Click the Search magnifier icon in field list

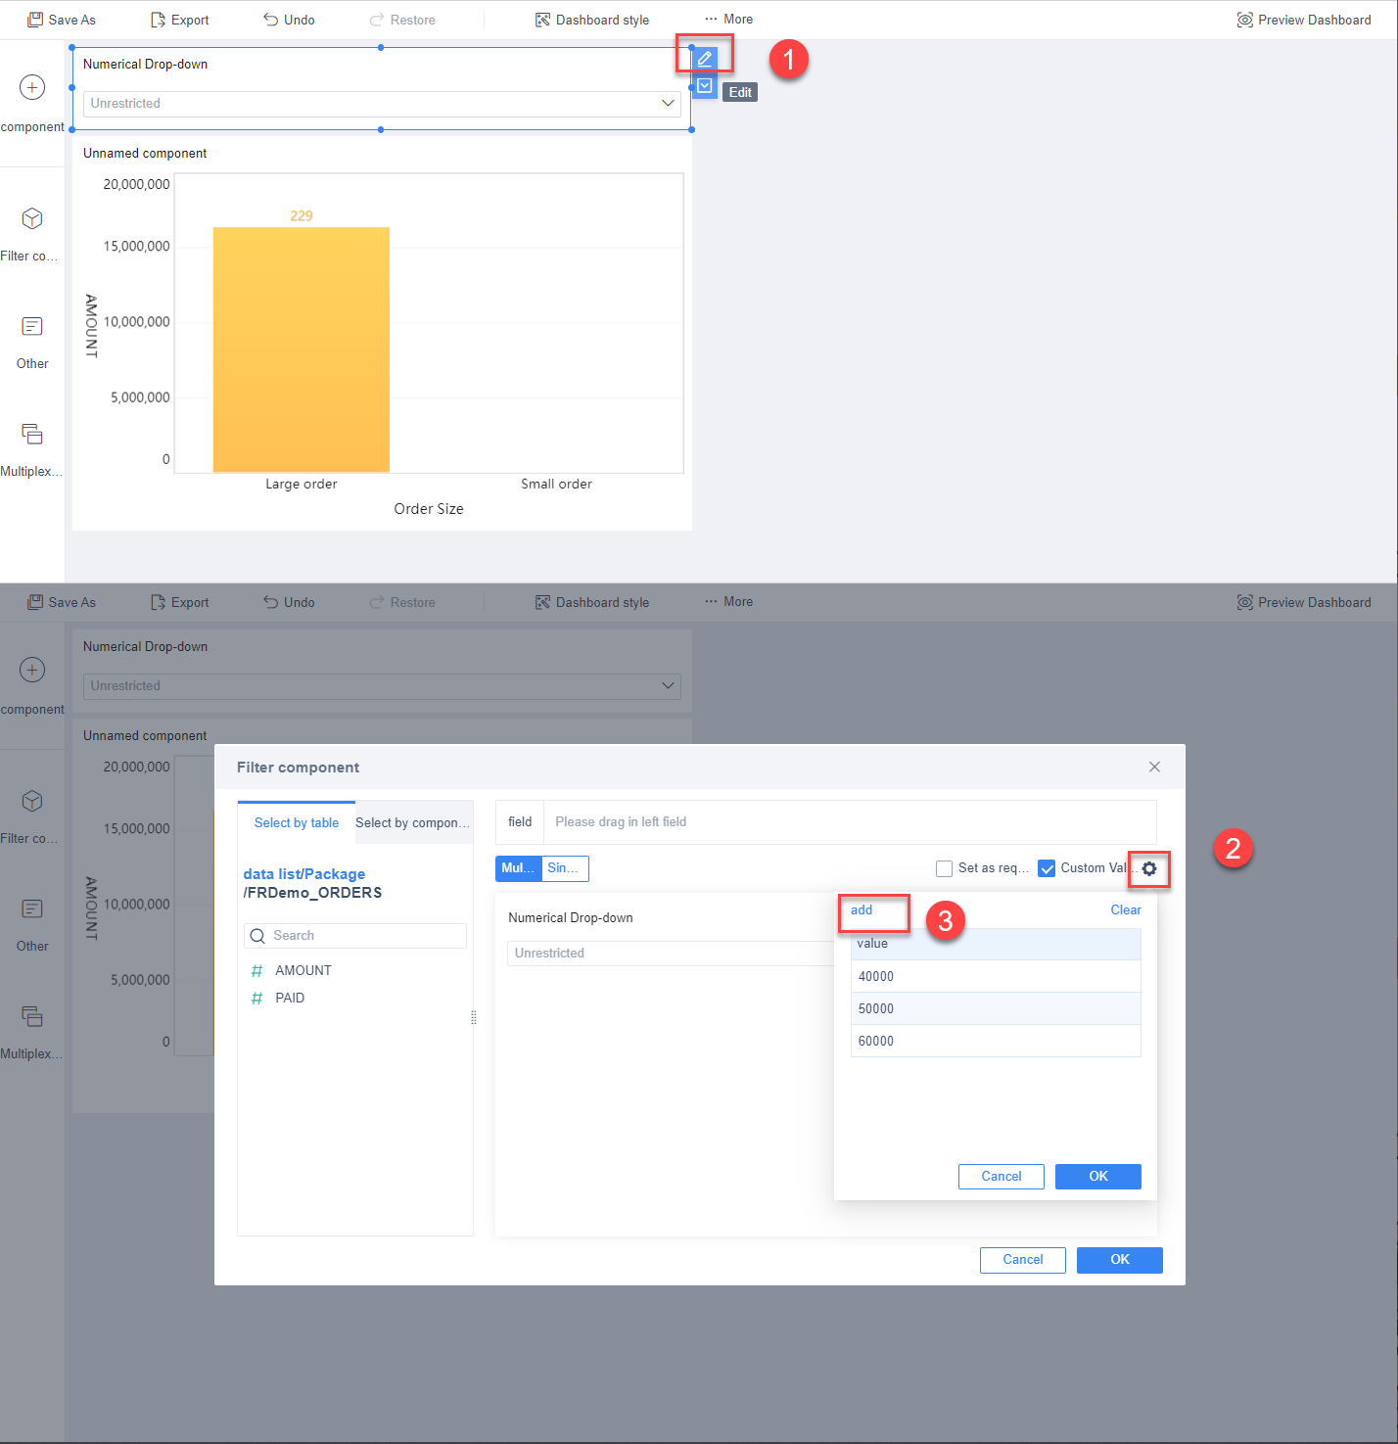point(257,936)
